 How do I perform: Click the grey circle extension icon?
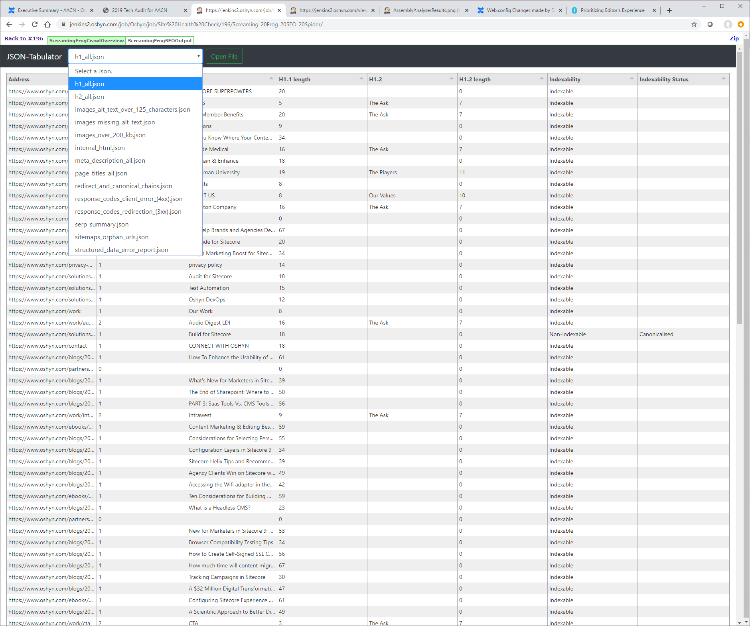pos(710,24)
